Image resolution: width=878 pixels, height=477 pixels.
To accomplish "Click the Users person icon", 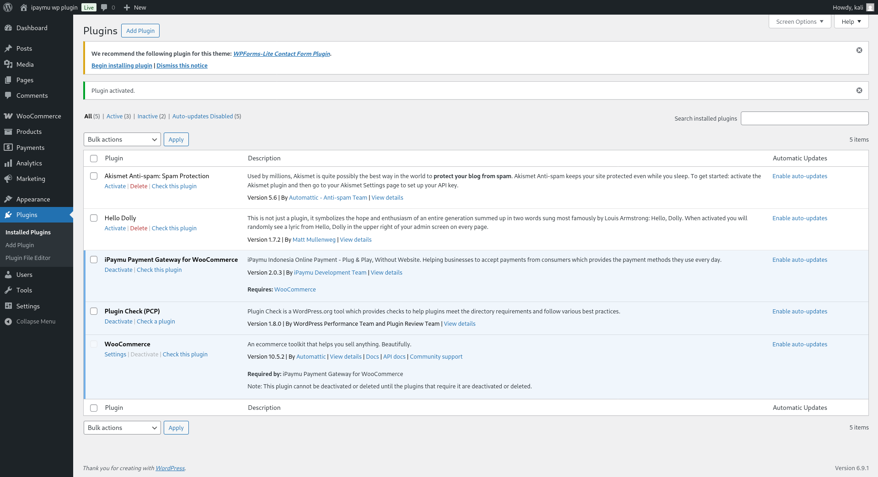I will tap(8, 275).
